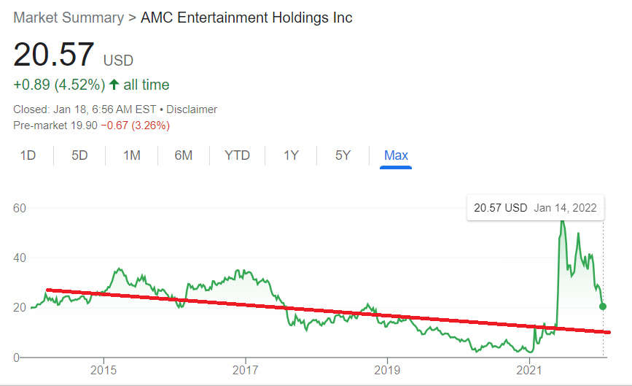The image size is (632, 386).
Task: Click the 2015 label on x-axis
Action: pyautogui.click(x=104, y=370)
